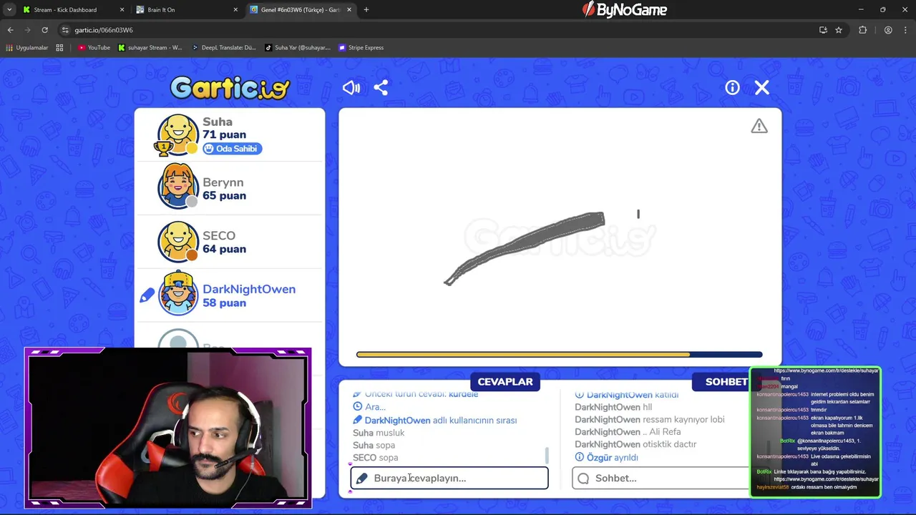Open the game info icon

click(x=732, y=87)
